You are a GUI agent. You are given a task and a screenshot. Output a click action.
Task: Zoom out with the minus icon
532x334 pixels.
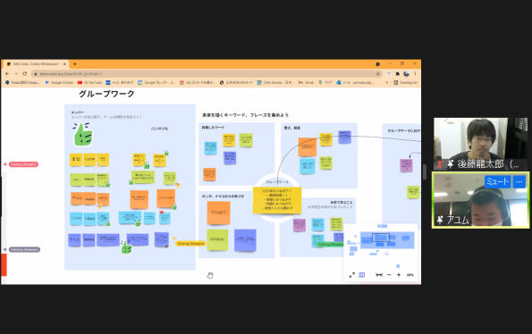click(389, 275)
